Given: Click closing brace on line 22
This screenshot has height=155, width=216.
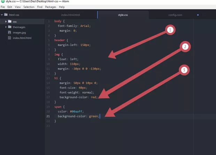Looking at the screenshot, I should pos(55,121).
